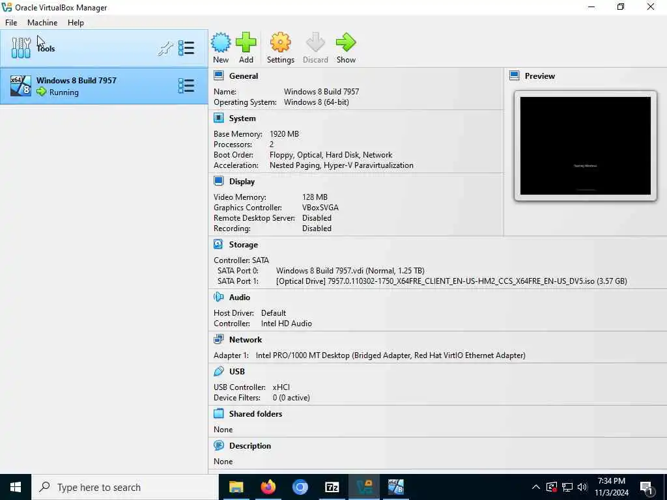Click the General section monitor icon

tap(219, 76)
